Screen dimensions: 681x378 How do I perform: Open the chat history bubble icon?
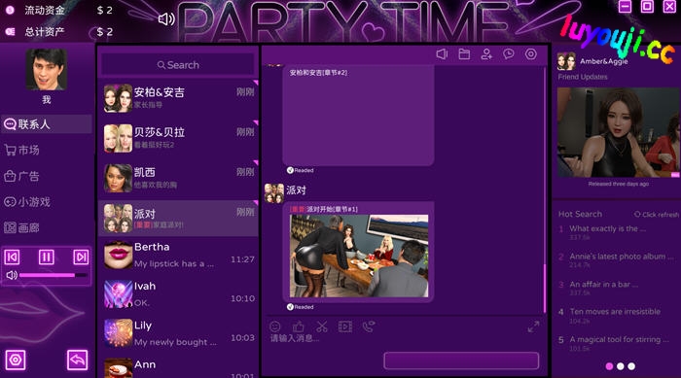click(x=509, y=54)
